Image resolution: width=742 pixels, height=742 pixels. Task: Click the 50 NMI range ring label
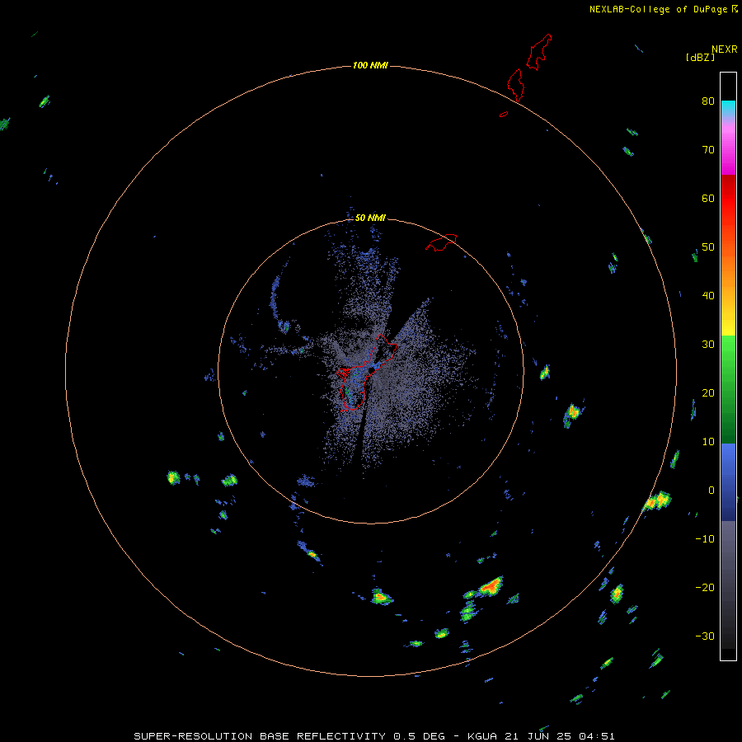click(x=370, y=218)
